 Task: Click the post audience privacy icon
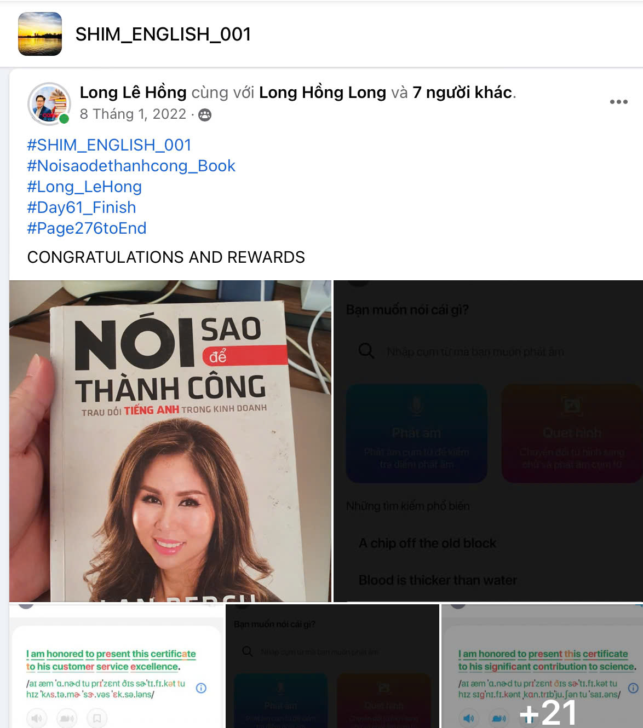(x=205, y=114)
